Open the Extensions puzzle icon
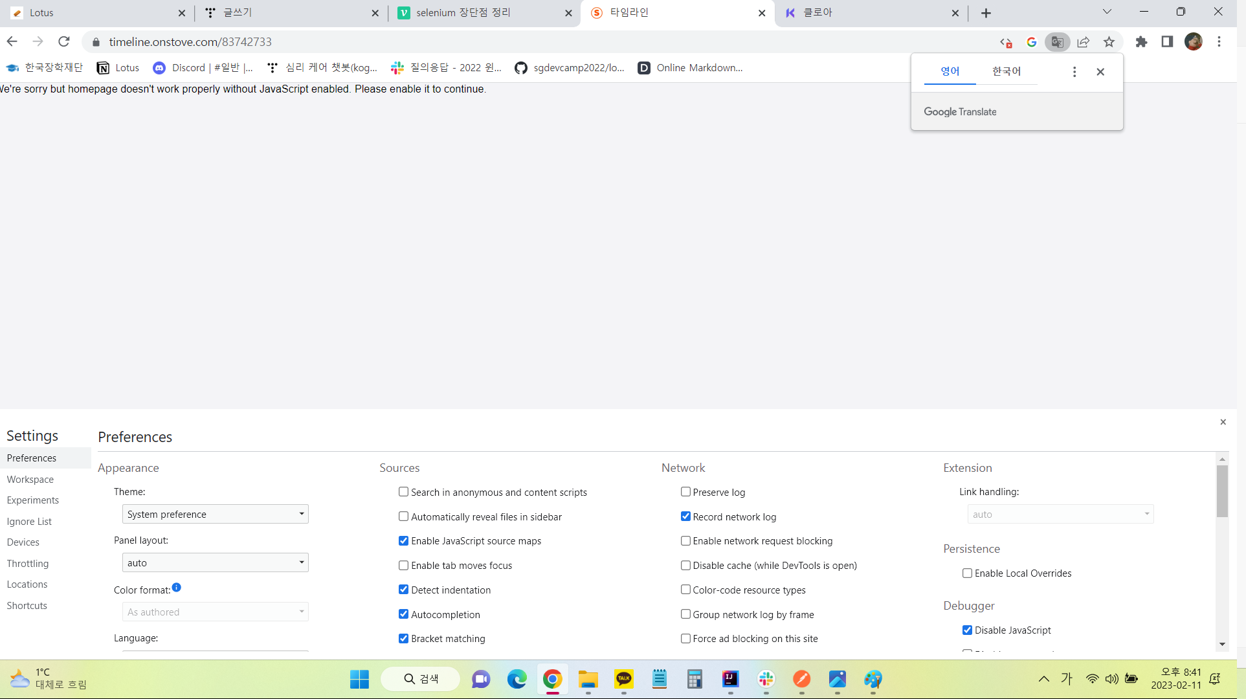Image resolution: width=1246 pixels, height=699 pixels. [x=1141, y=42]
